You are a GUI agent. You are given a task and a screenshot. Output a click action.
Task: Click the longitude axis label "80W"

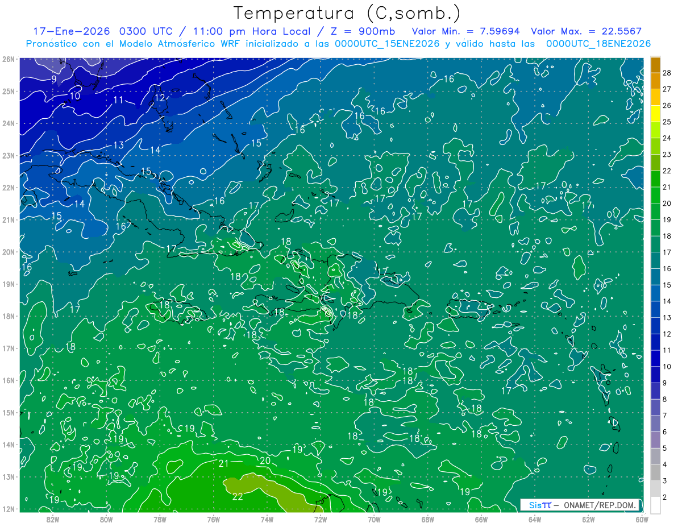pos(106,519)
